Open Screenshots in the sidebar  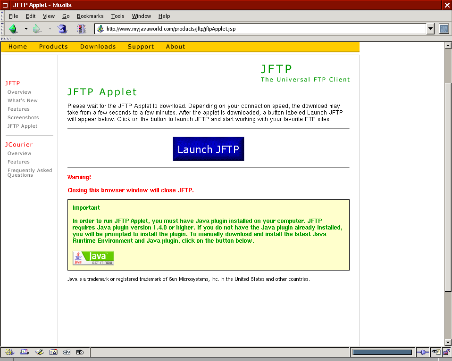[x=23, y=117]
